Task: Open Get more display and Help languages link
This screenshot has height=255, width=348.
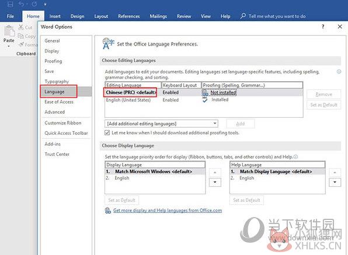Action: click(168, 210)
